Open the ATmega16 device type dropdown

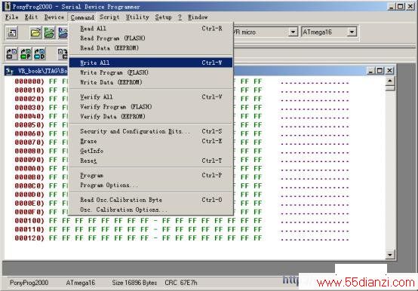point(352,32)
